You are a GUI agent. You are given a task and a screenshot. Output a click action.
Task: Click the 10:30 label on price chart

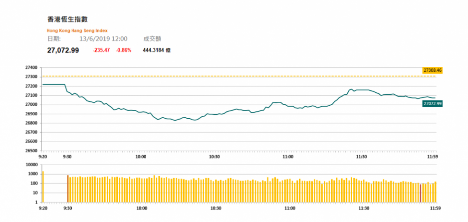[x=215, y=156]
